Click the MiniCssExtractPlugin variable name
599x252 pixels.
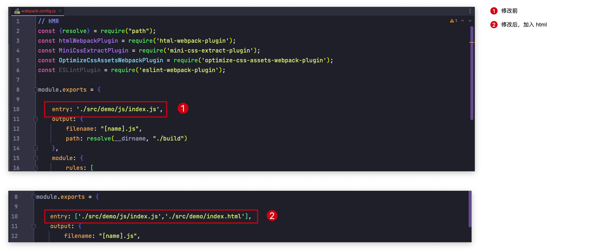click(x=94, y=51)
